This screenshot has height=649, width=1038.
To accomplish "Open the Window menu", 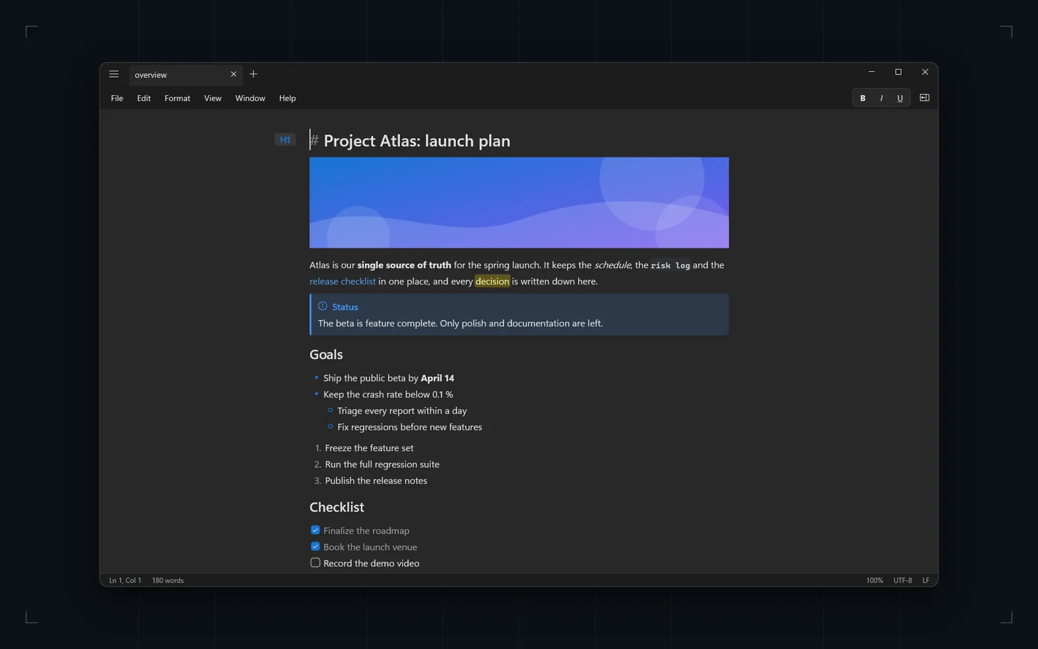I will click(x=250, y=98).
